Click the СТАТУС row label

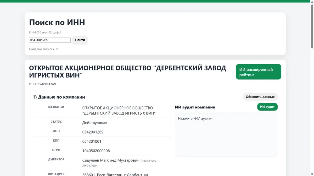[x=56, y=122]
